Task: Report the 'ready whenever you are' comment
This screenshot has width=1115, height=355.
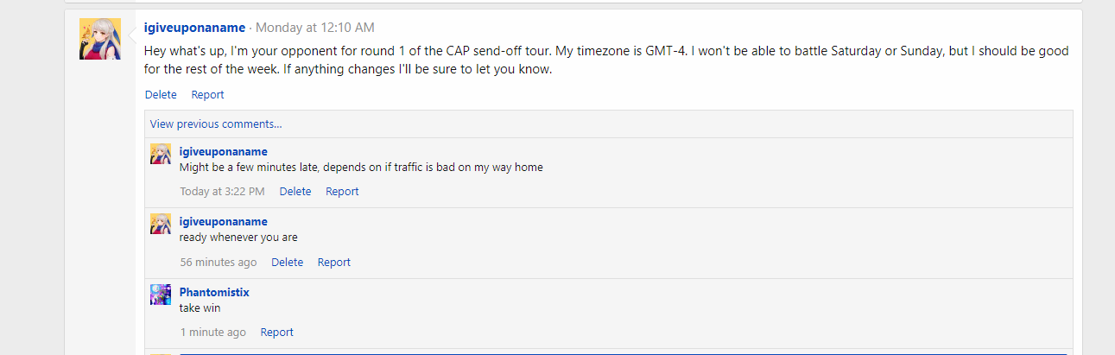Action: (334, 263)
